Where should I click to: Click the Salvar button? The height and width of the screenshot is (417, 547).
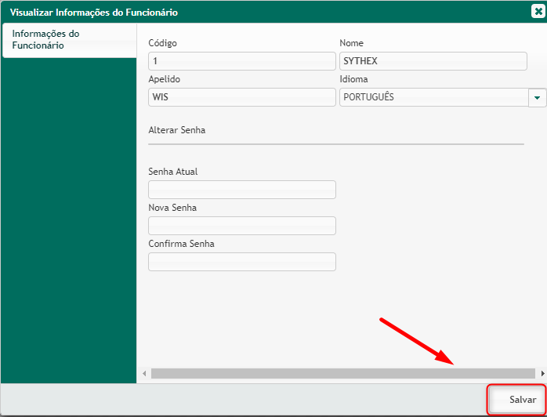pos(516,399)
